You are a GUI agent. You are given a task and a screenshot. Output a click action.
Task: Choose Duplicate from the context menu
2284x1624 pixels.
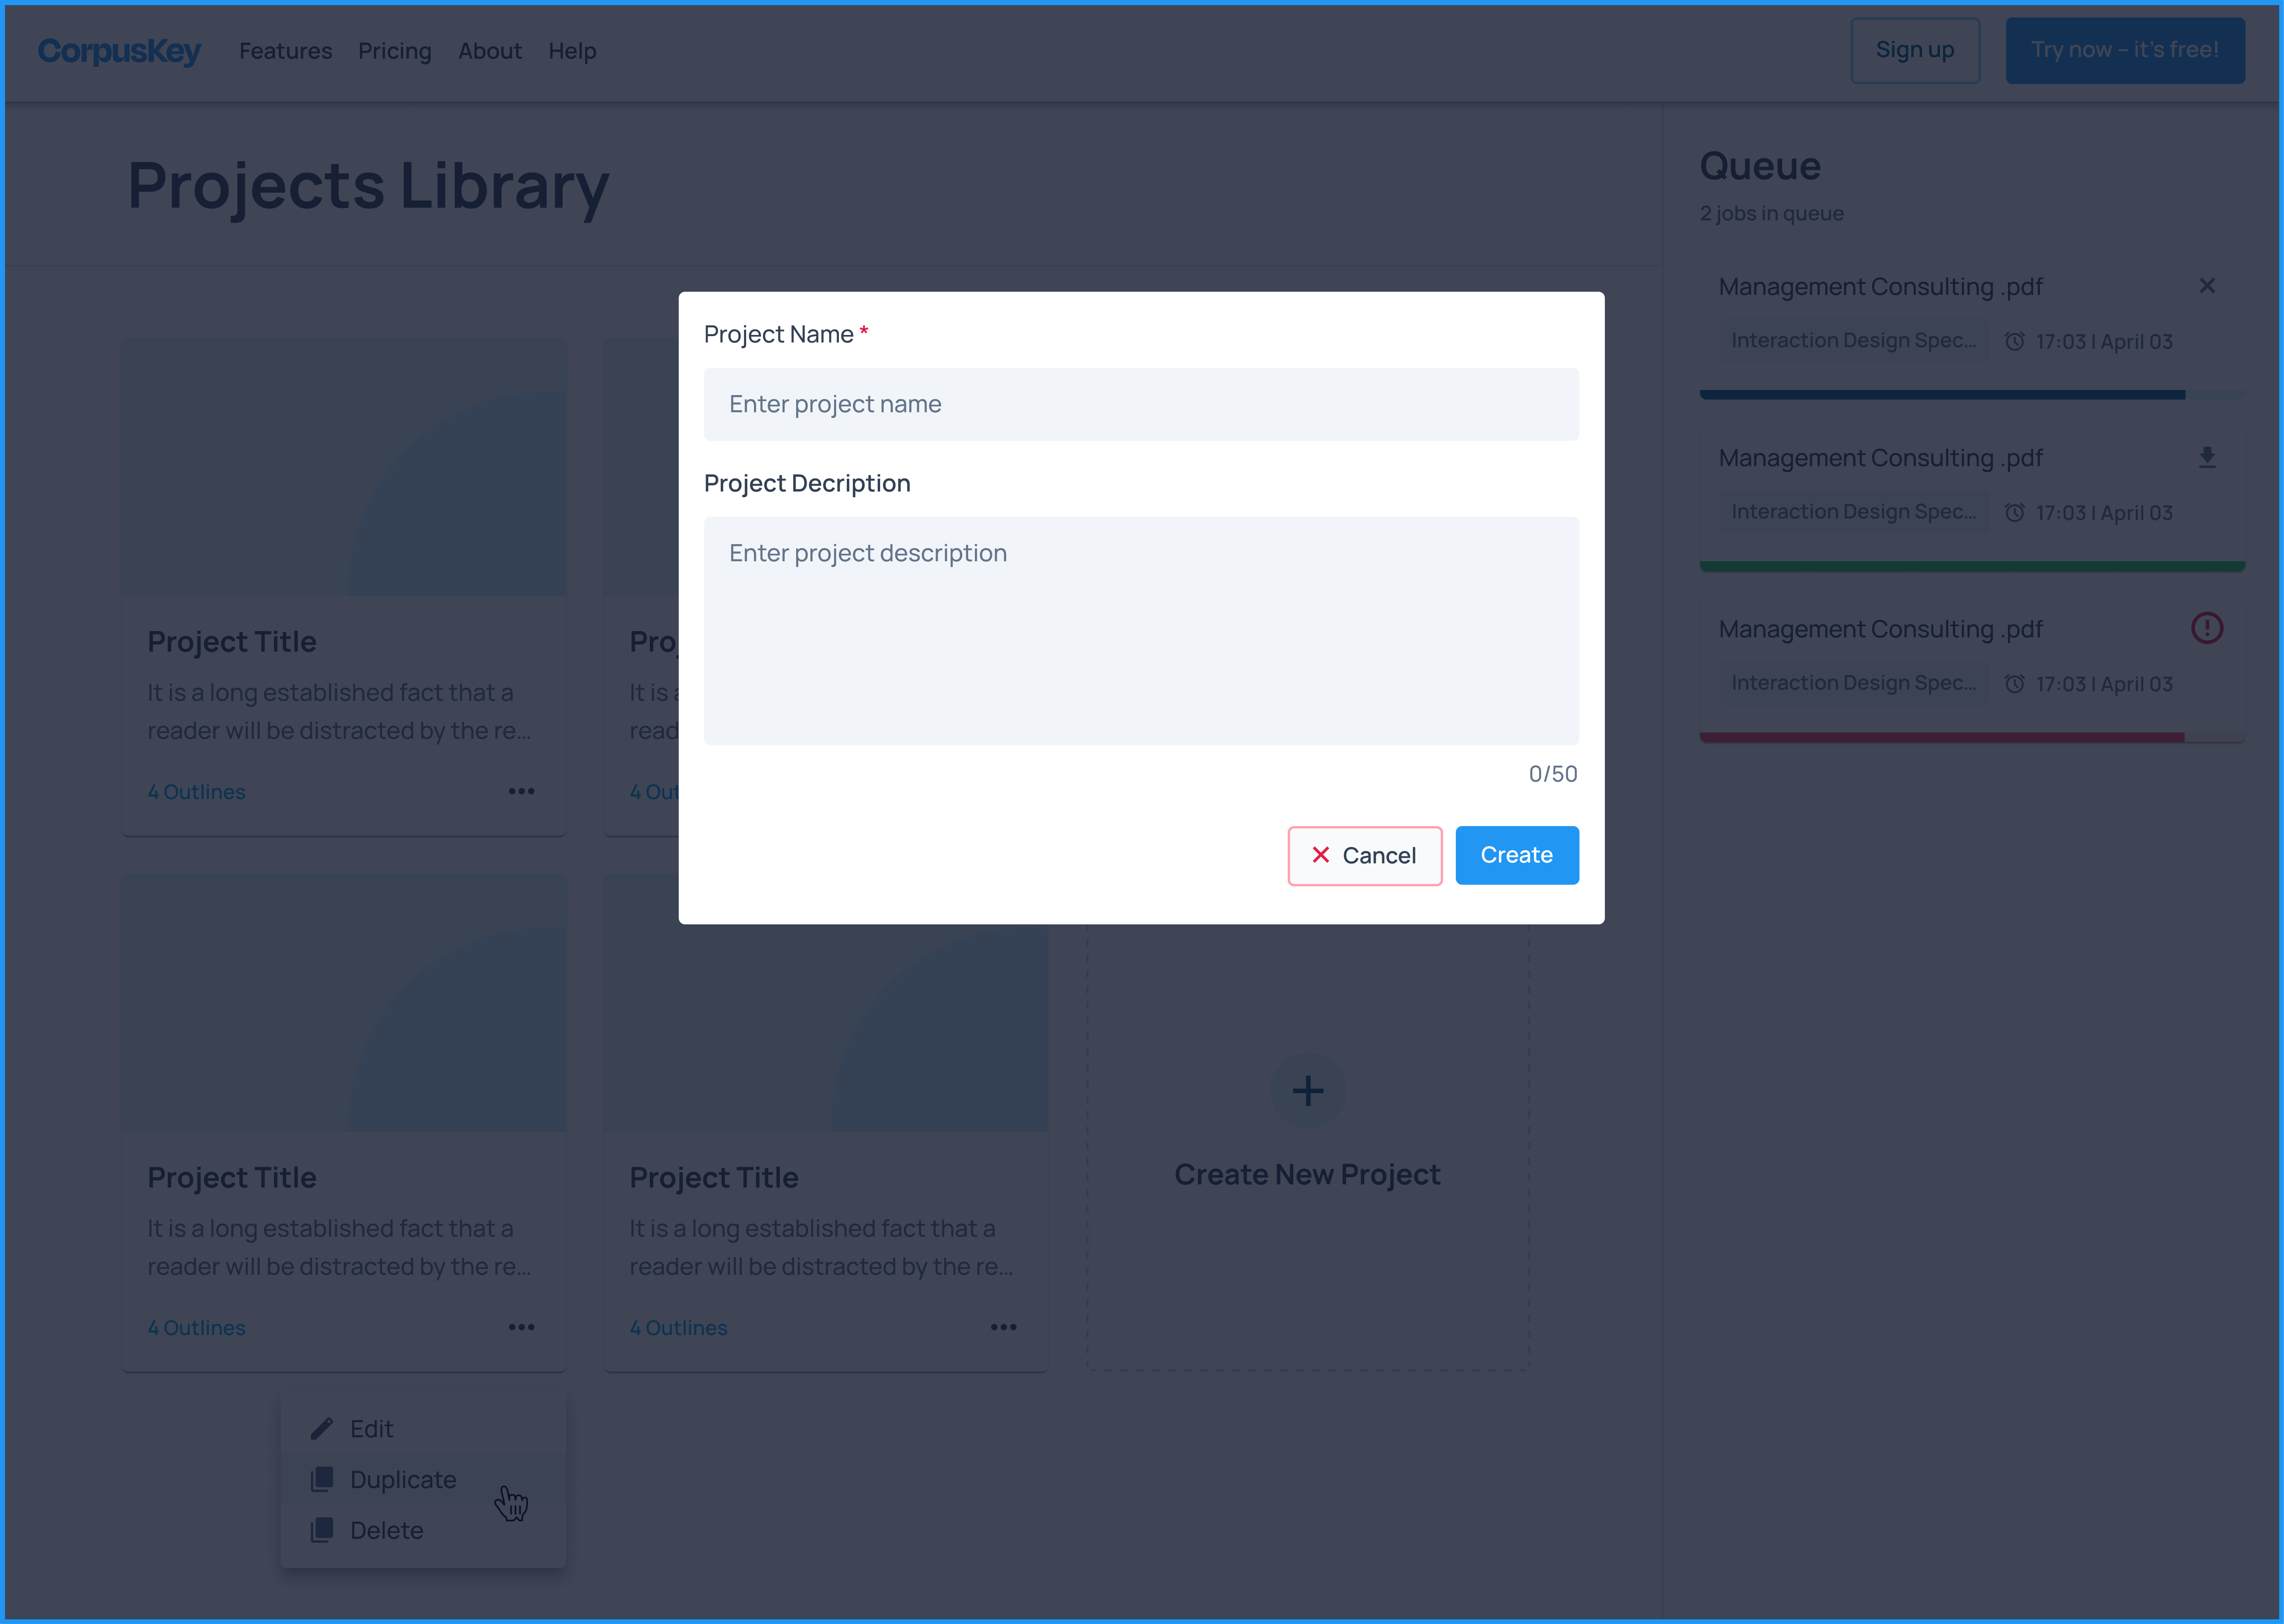tap(423, 1480)
